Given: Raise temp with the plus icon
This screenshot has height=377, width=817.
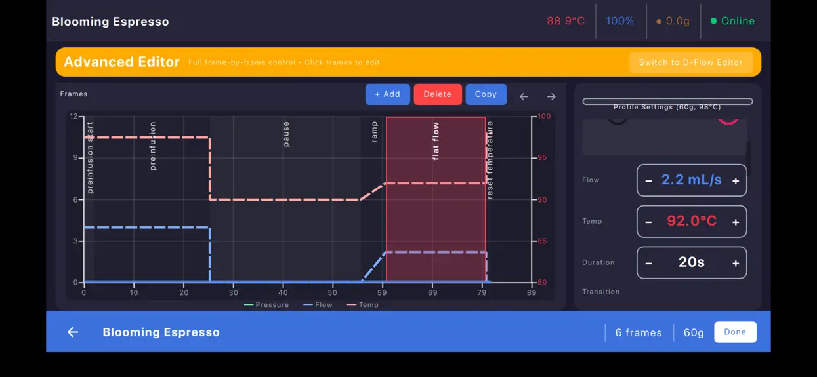Looking at the screenshot, I should click(736, 222).
